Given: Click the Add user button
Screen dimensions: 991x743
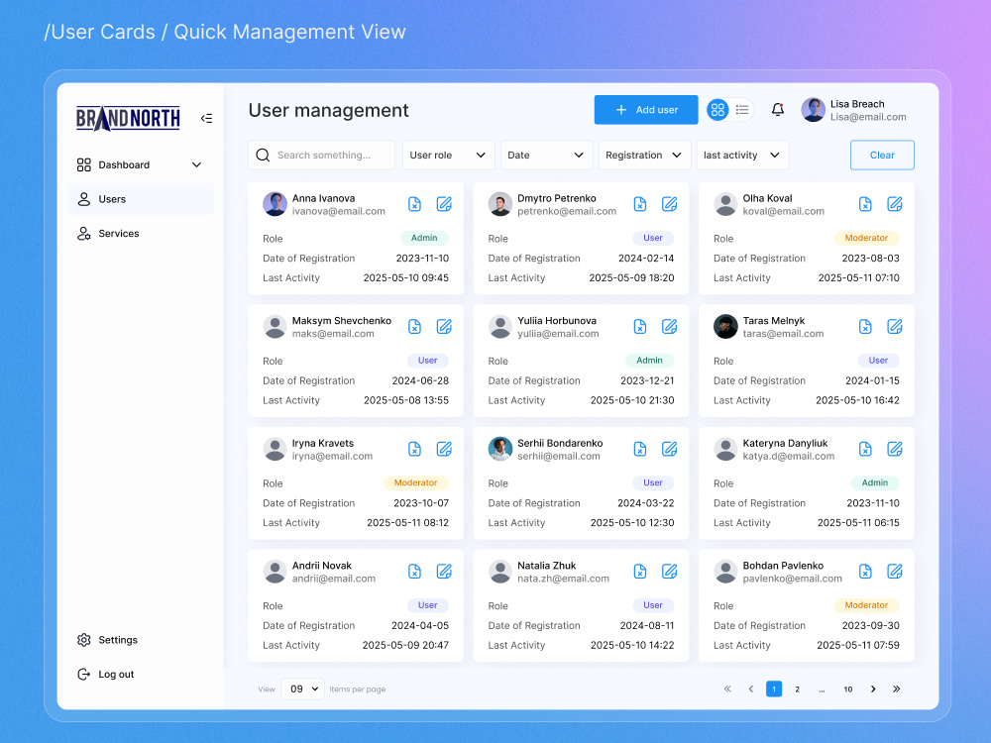Looking at the screenshot, I should tap(646, 110).
